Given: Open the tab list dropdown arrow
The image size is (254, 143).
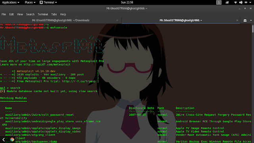Looking at the screenshot, I should click(251, 20).
